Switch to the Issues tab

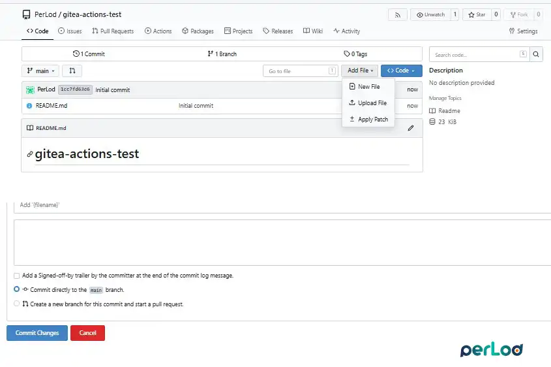[x=70, y=31]
